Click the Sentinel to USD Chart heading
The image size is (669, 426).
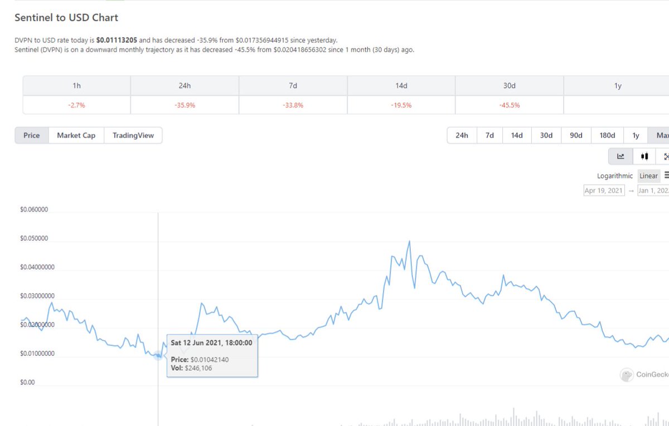coord(66,17)
